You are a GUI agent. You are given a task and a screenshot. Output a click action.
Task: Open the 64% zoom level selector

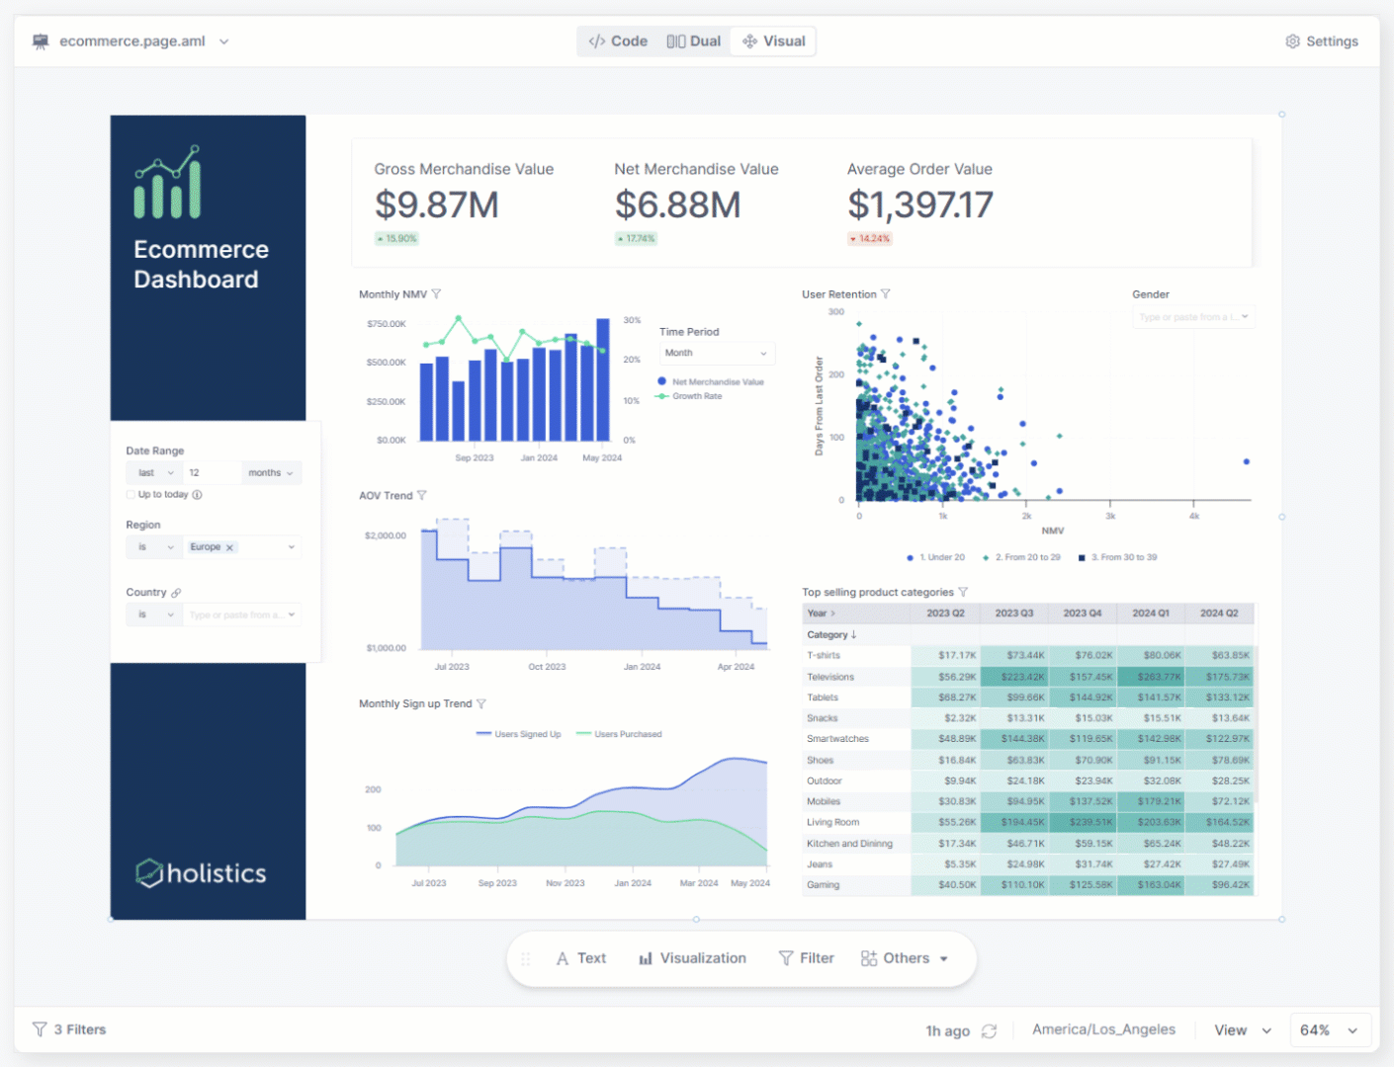1329,1029
